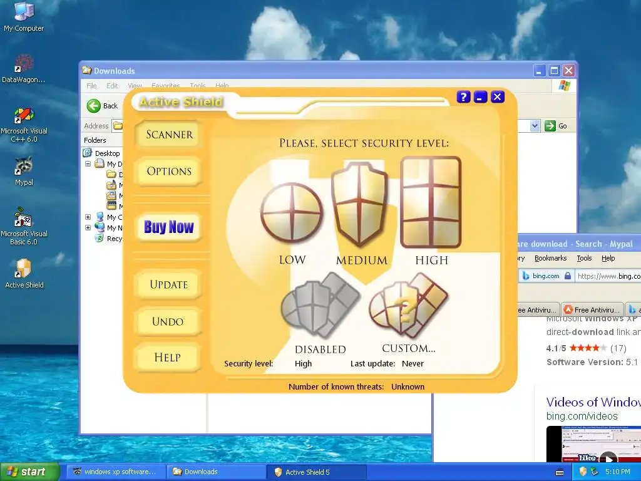
Task: Click the Mypal URL address field
Action: point(607,276)
